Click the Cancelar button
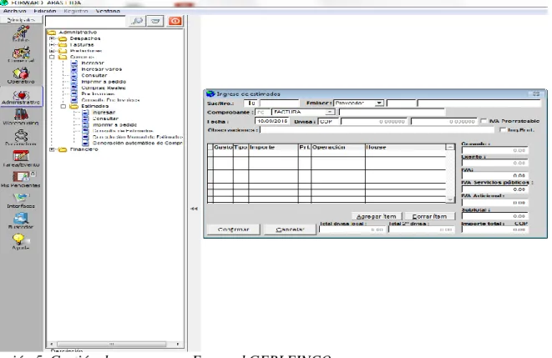 pyautogui.click(x=290, y=229)
